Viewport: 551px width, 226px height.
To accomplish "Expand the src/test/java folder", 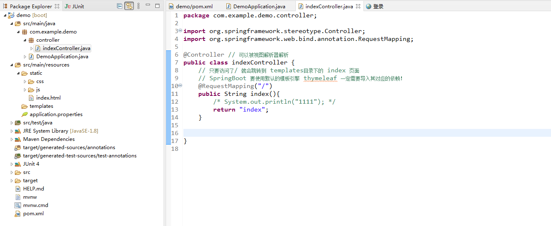I will [12, 123].
